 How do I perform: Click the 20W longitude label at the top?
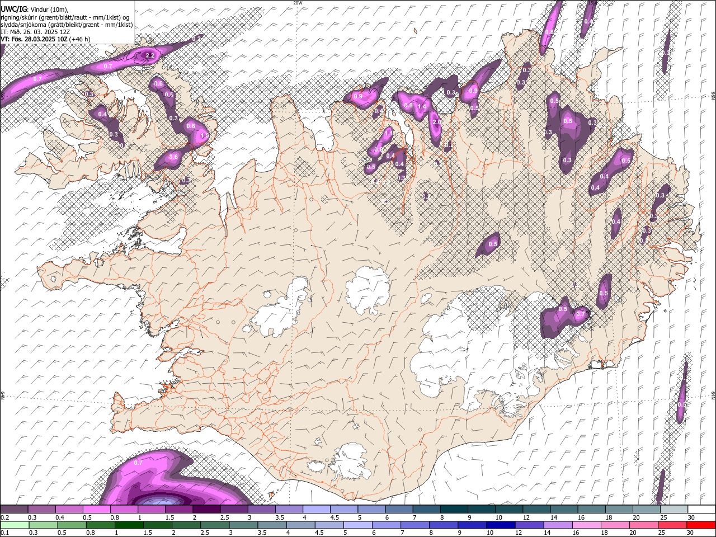pos(298,3)
